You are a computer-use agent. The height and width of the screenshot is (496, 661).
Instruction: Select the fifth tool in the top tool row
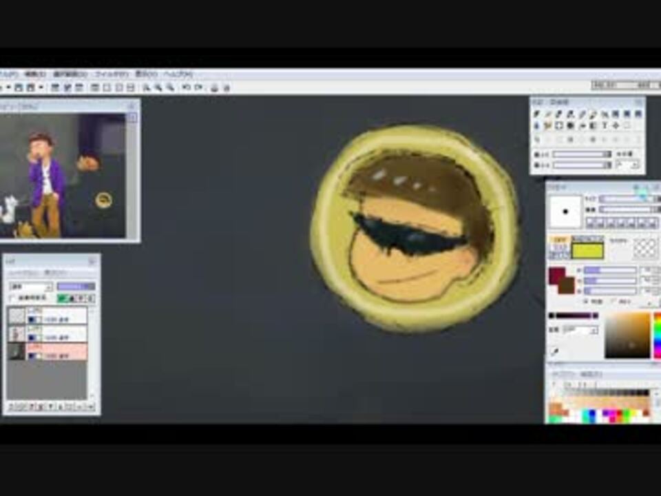583,114
